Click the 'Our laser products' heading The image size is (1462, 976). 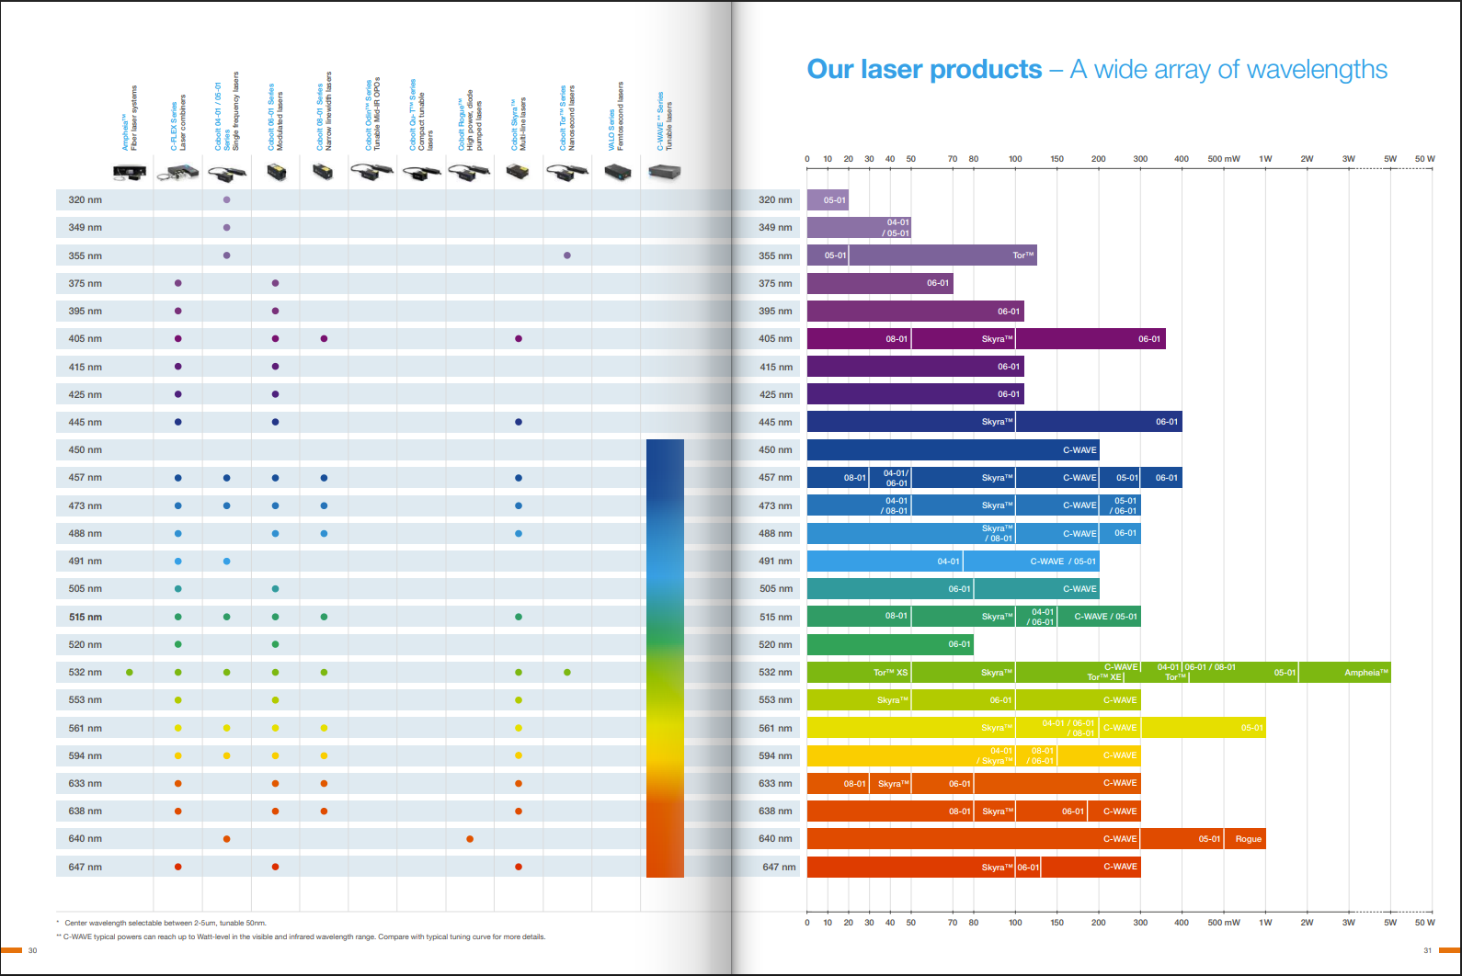point(924,70)
